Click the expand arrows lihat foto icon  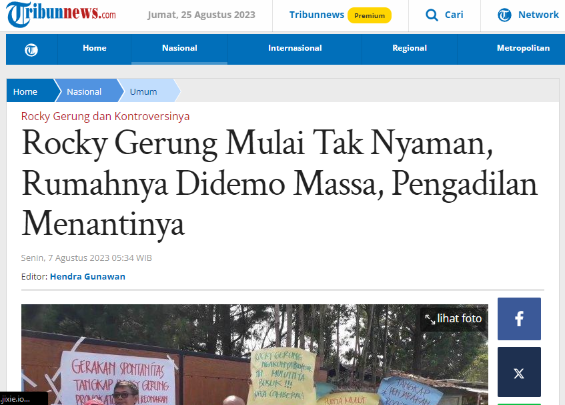pos(430,319)
